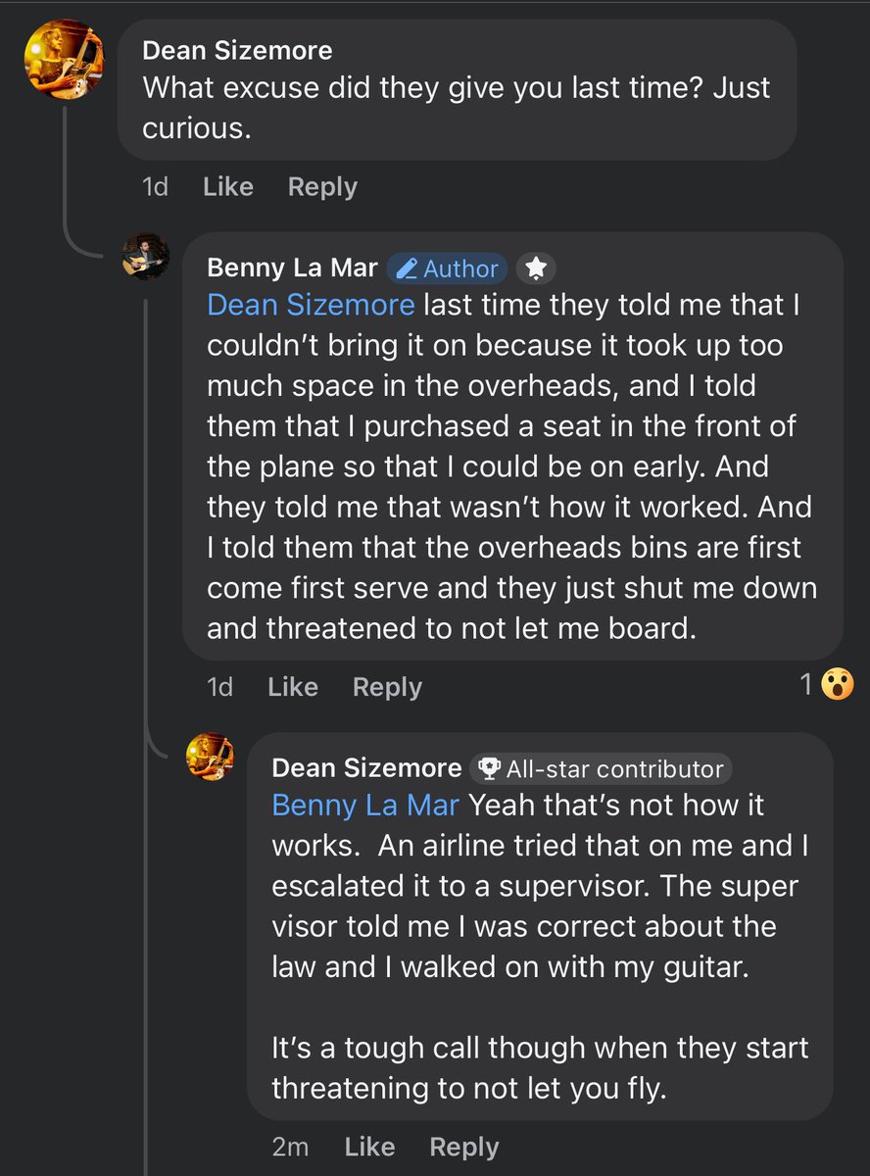This screenshot has height=1176, width=870.
Task: Open the blue Dean Sizemore mention link
Action: [x=311, y=305]
